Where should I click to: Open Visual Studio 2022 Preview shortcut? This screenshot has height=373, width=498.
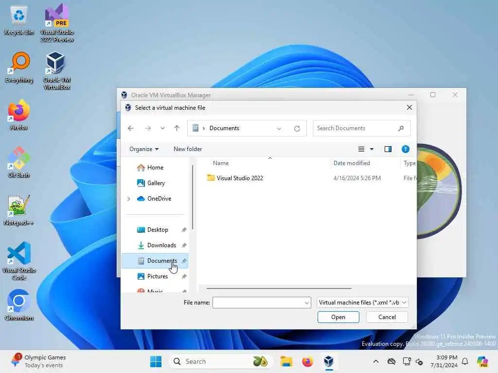click(57, 23)
